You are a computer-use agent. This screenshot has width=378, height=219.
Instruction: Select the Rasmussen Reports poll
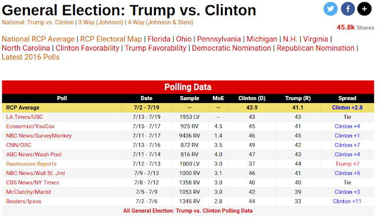31,164
